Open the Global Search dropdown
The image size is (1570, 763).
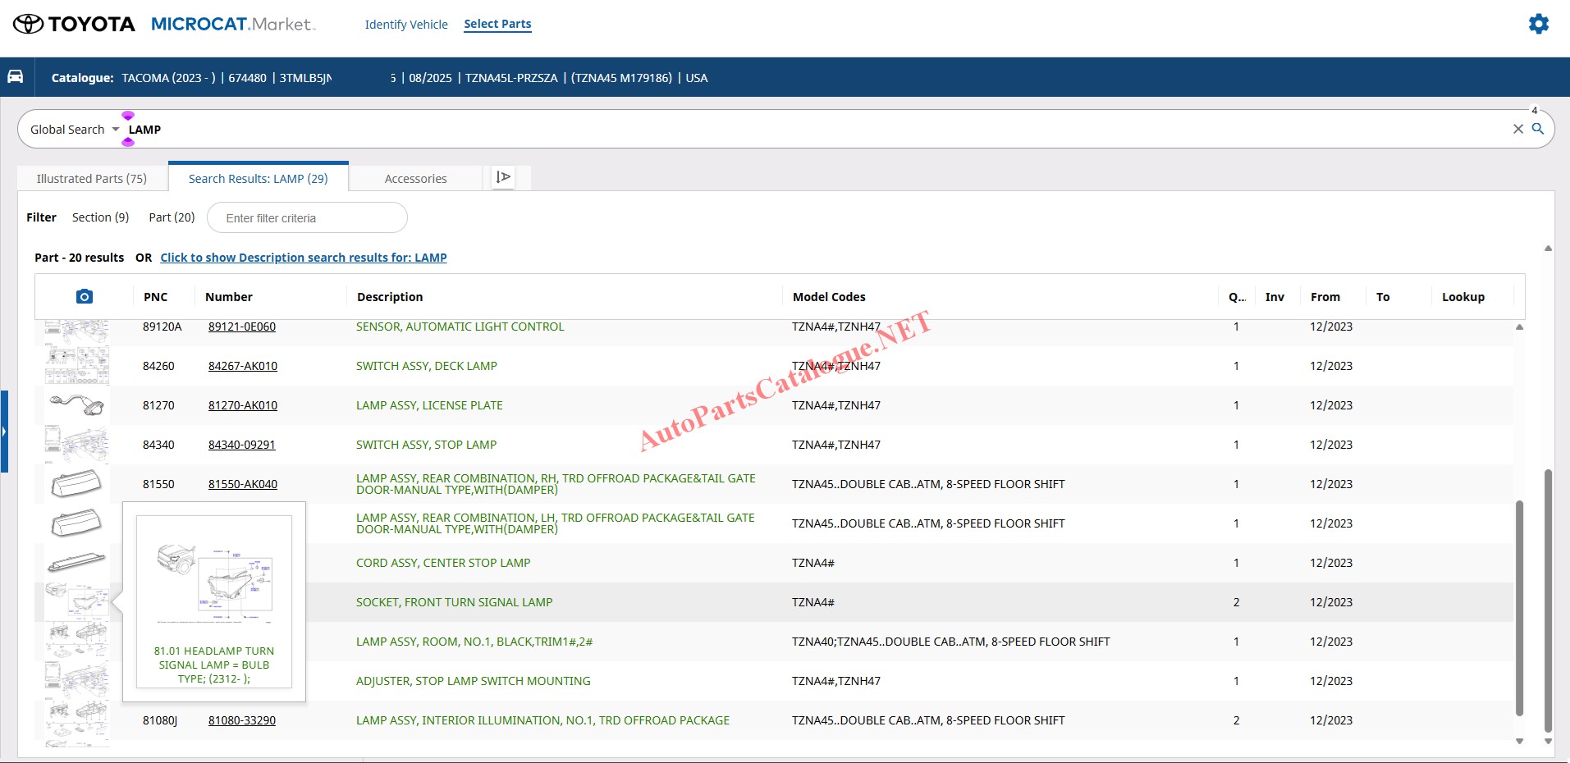click(x=75, y=130)
